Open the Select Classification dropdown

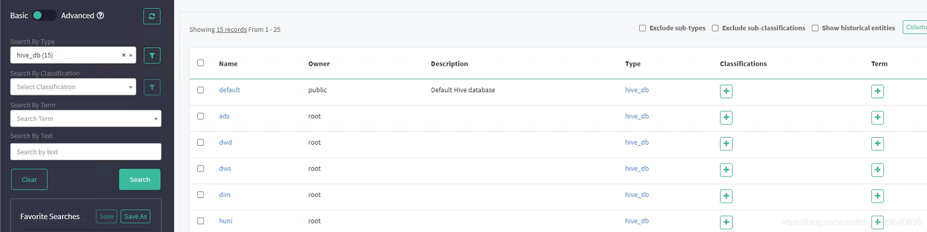point(73,87)
